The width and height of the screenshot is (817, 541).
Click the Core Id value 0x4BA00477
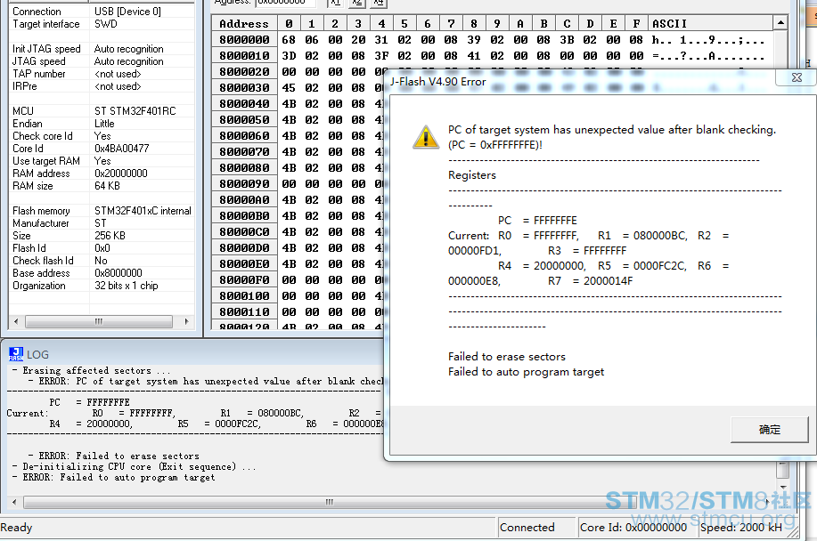tap(121, 149)
